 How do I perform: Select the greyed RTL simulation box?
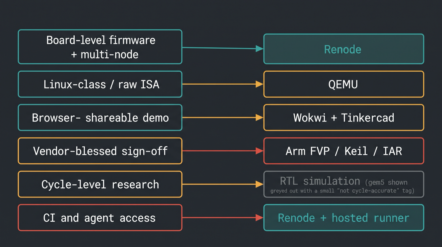344,184
